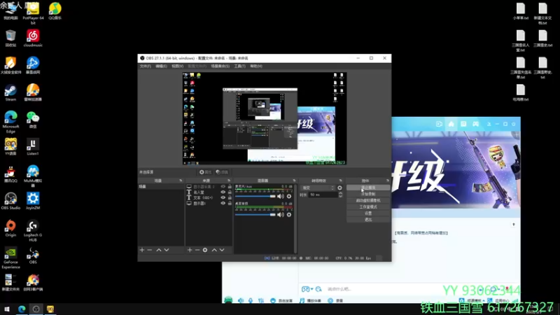Toggle eye icon of second source row

[x=223, y=192]
